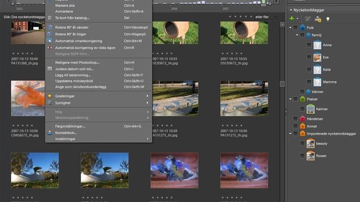Click the calendar icon beside Justera datum
Screen dimensions: 360x202
click(49, 68)
